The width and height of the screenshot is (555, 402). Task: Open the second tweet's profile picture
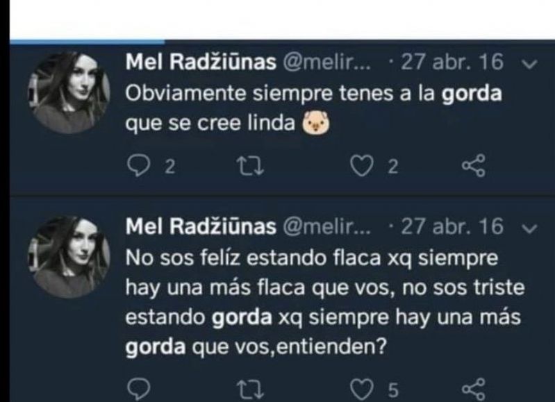pyautogui.click(x=69, y=258)
